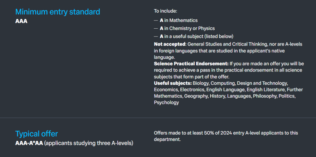The width and height of the screenshot is (316, 157).
Task: Click the 'Offers made to at least 50%' sentence
Action: pyautogui.click(x=226, y=136)
